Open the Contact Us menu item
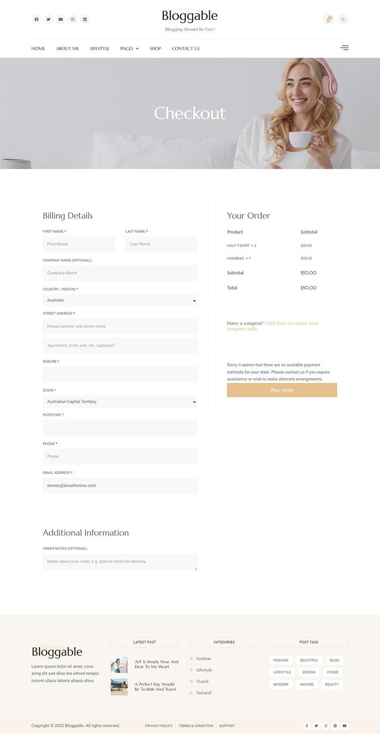This screenshot has width=380, height=734. [x=186, y=48]
